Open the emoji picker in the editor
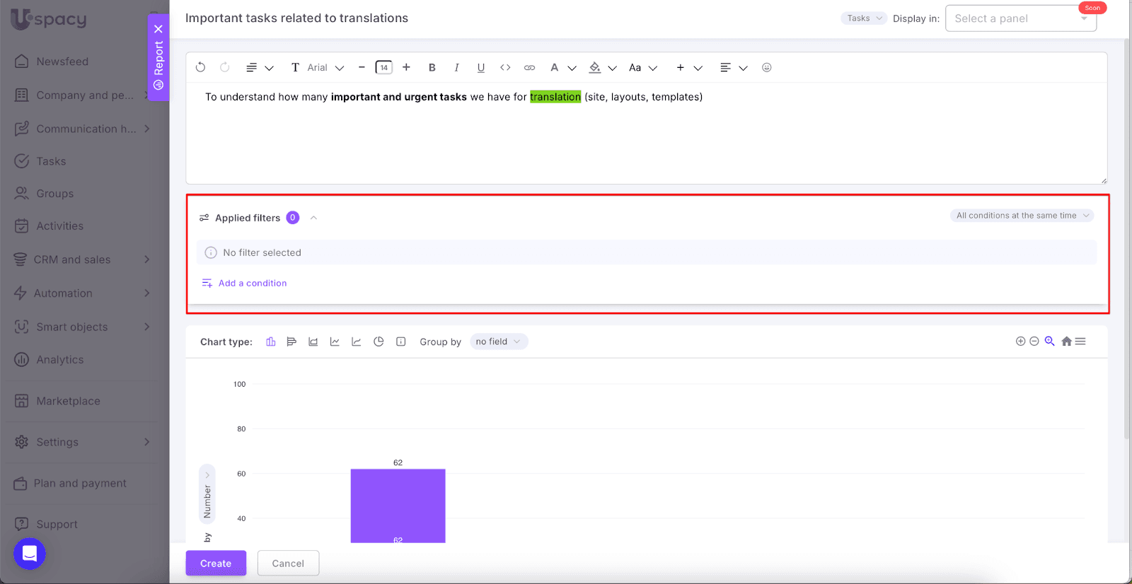 coord(766,68)
